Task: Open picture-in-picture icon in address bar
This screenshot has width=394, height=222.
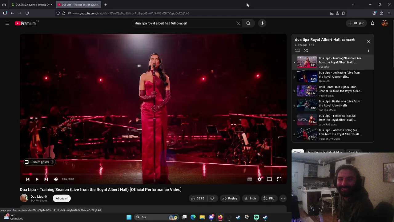Action: tap(332, 13)
